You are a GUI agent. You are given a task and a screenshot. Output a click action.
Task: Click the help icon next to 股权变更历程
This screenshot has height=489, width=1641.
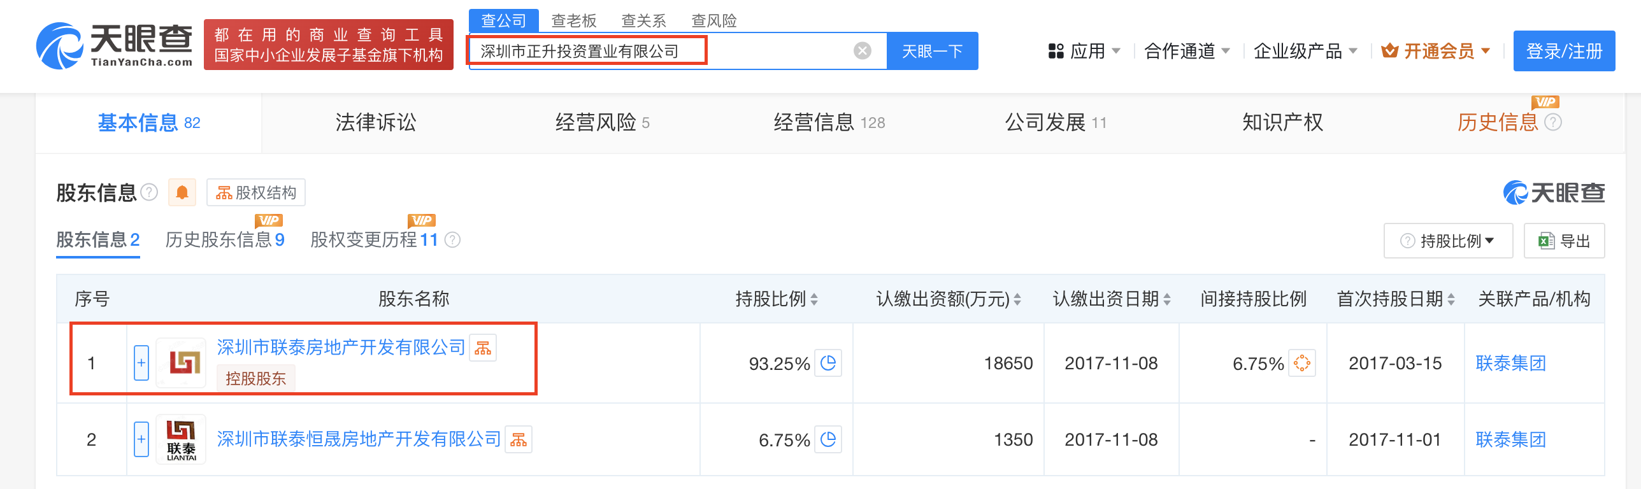coord(452,239)
